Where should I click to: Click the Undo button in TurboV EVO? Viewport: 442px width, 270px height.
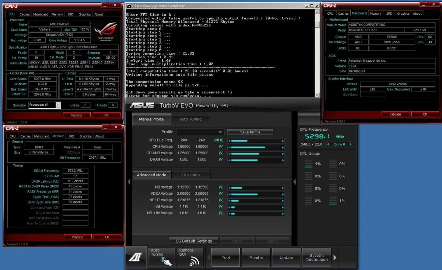pos(237,241)
